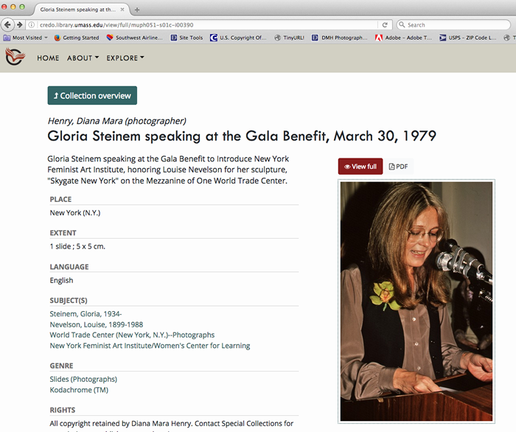Go to HOME in the site navigation
Screen dimensions: 516x432
48,58
